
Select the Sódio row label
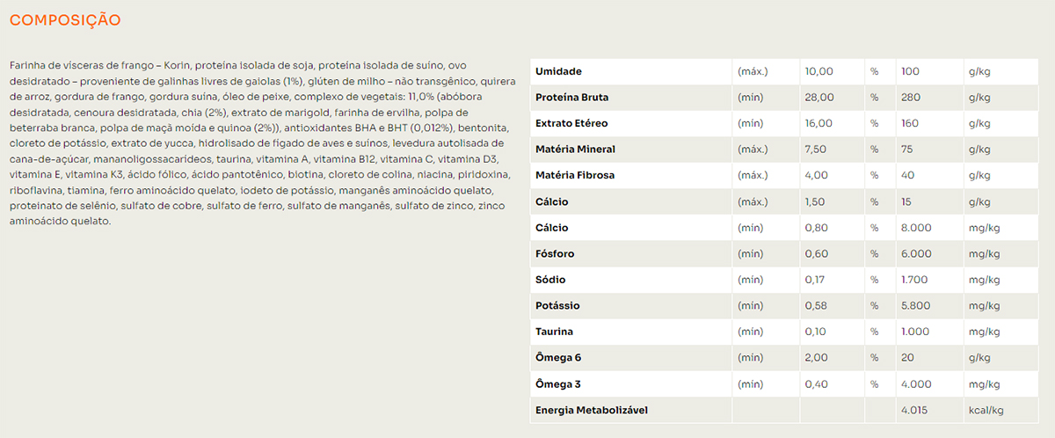pos(550,280)
